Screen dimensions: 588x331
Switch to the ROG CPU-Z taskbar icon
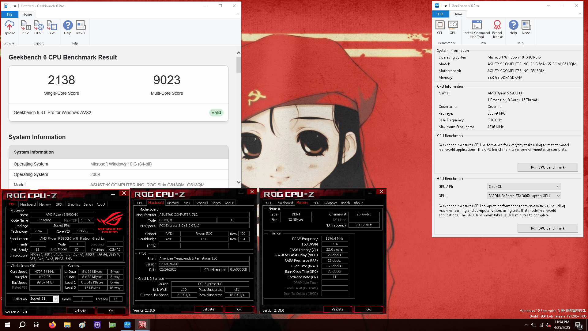[142, 325]
